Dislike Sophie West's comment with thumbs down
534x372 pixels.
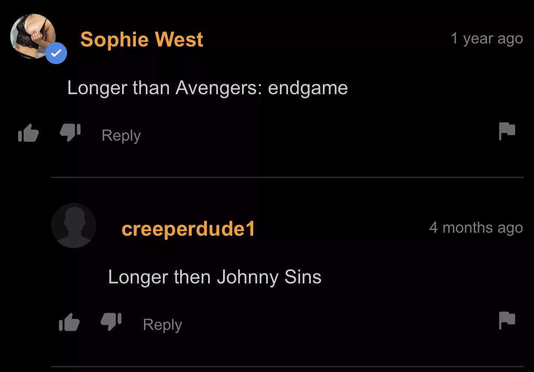tap(70, 133)
